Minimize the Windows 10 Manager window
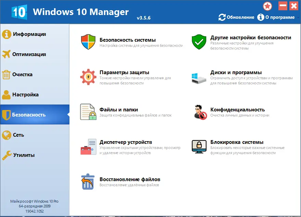Screen dimensions: 301x217 click(283, 6)
